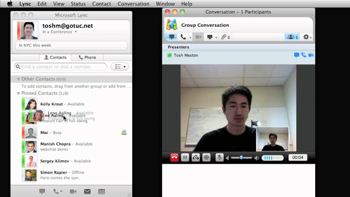Open the Help menu
The width and height of the screenshot is (350, 197).
tap(187, 4)
